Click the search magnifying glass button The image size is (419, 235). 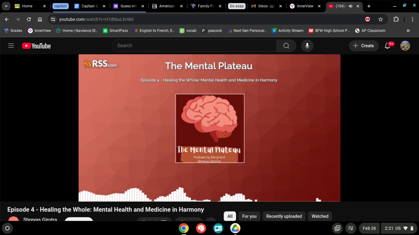(286, 46)
